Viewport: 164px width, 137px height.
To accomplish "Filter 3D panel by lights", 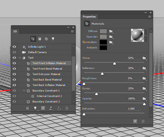I will click(53, 39).
